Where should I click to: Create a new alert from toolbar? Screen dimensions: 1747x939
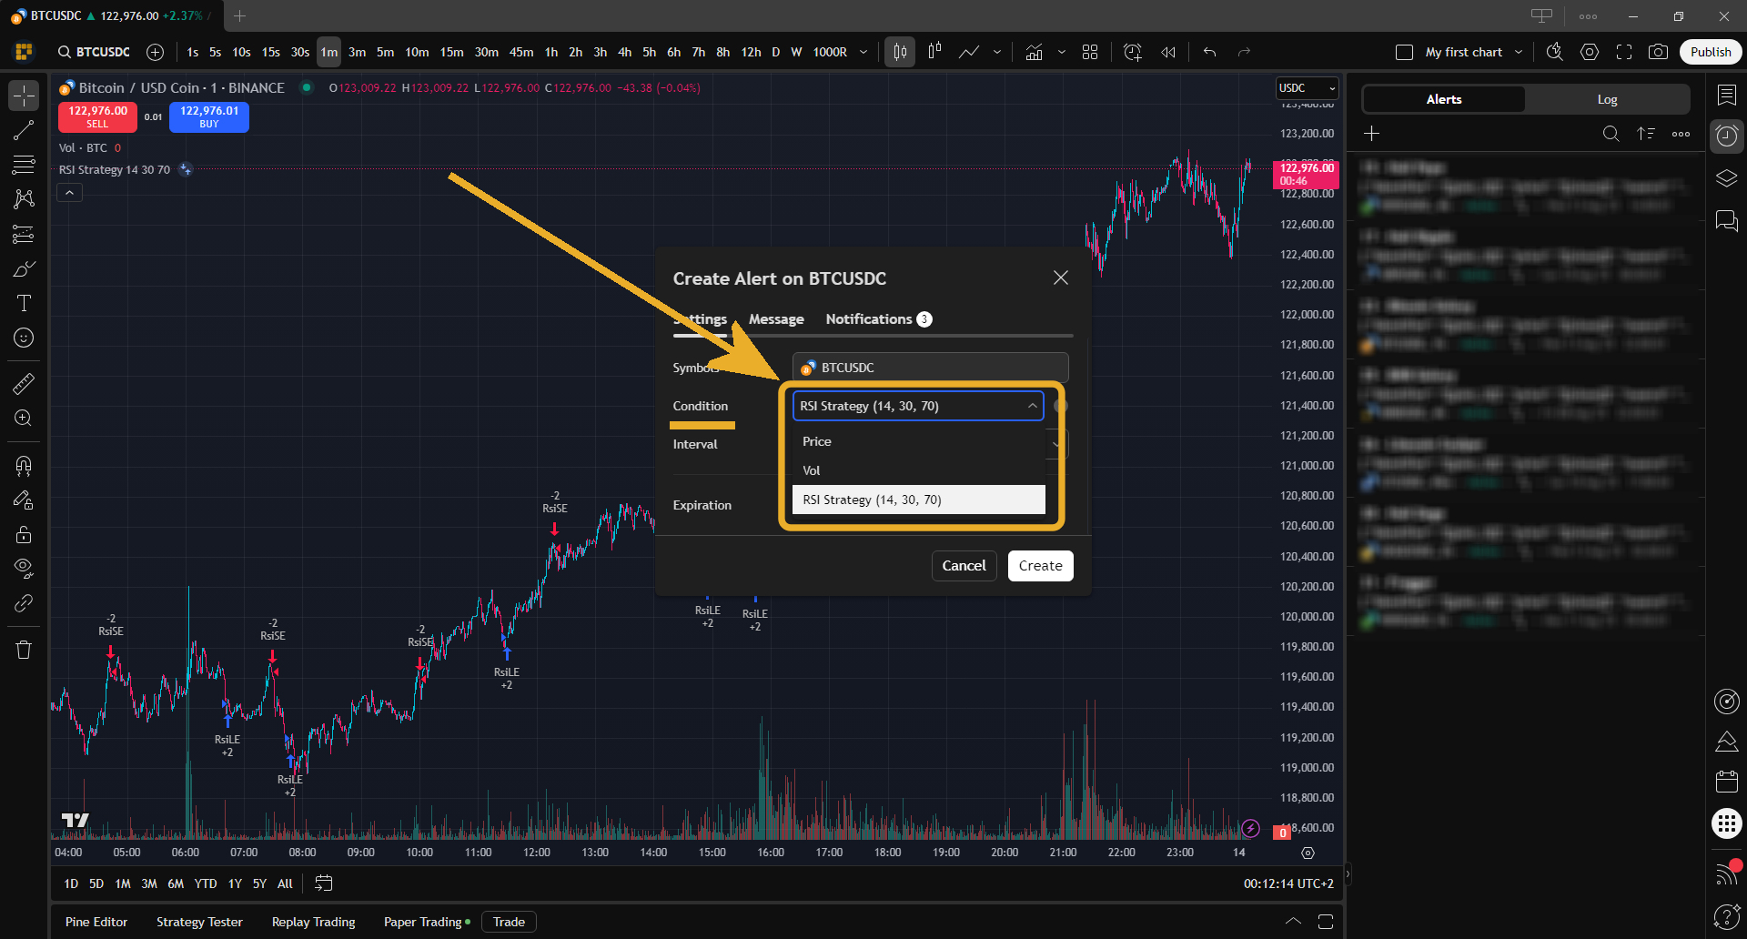1133,52
